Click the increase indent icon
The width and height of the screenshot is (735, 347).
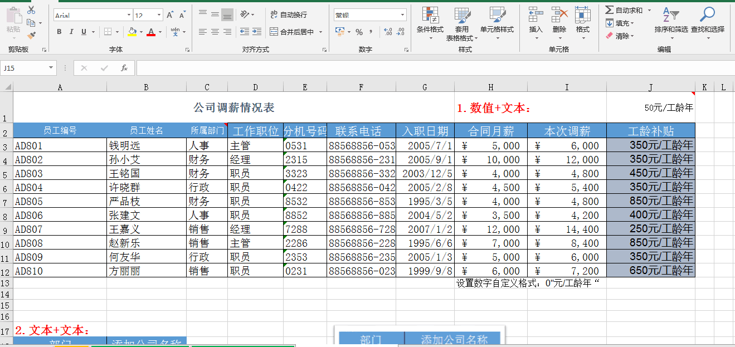(x=256, y=32)
